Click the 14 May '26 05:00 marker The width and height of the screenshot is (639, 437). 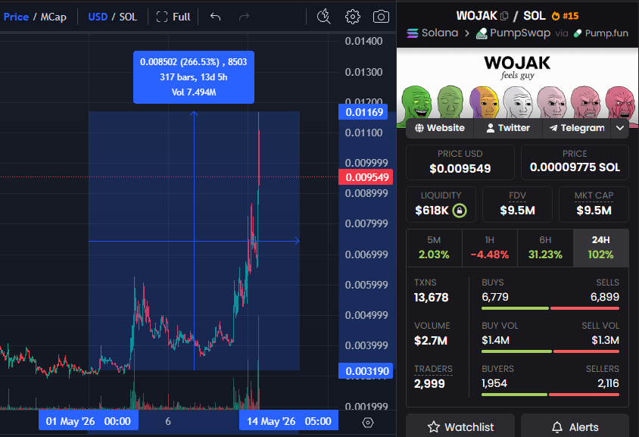289,421
